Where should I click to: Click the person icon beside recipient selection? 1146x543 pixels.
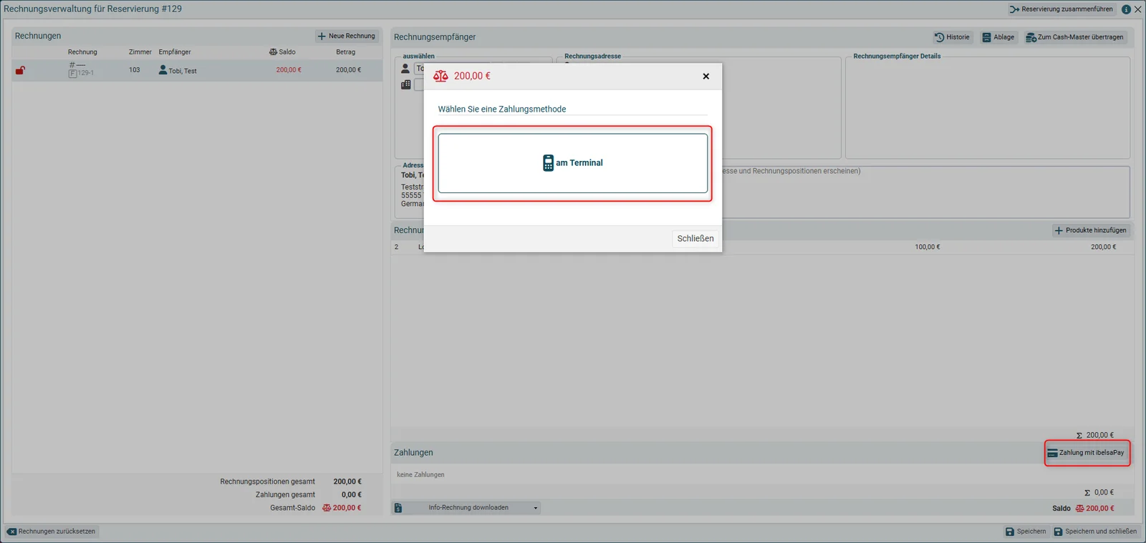pos(405,69)
